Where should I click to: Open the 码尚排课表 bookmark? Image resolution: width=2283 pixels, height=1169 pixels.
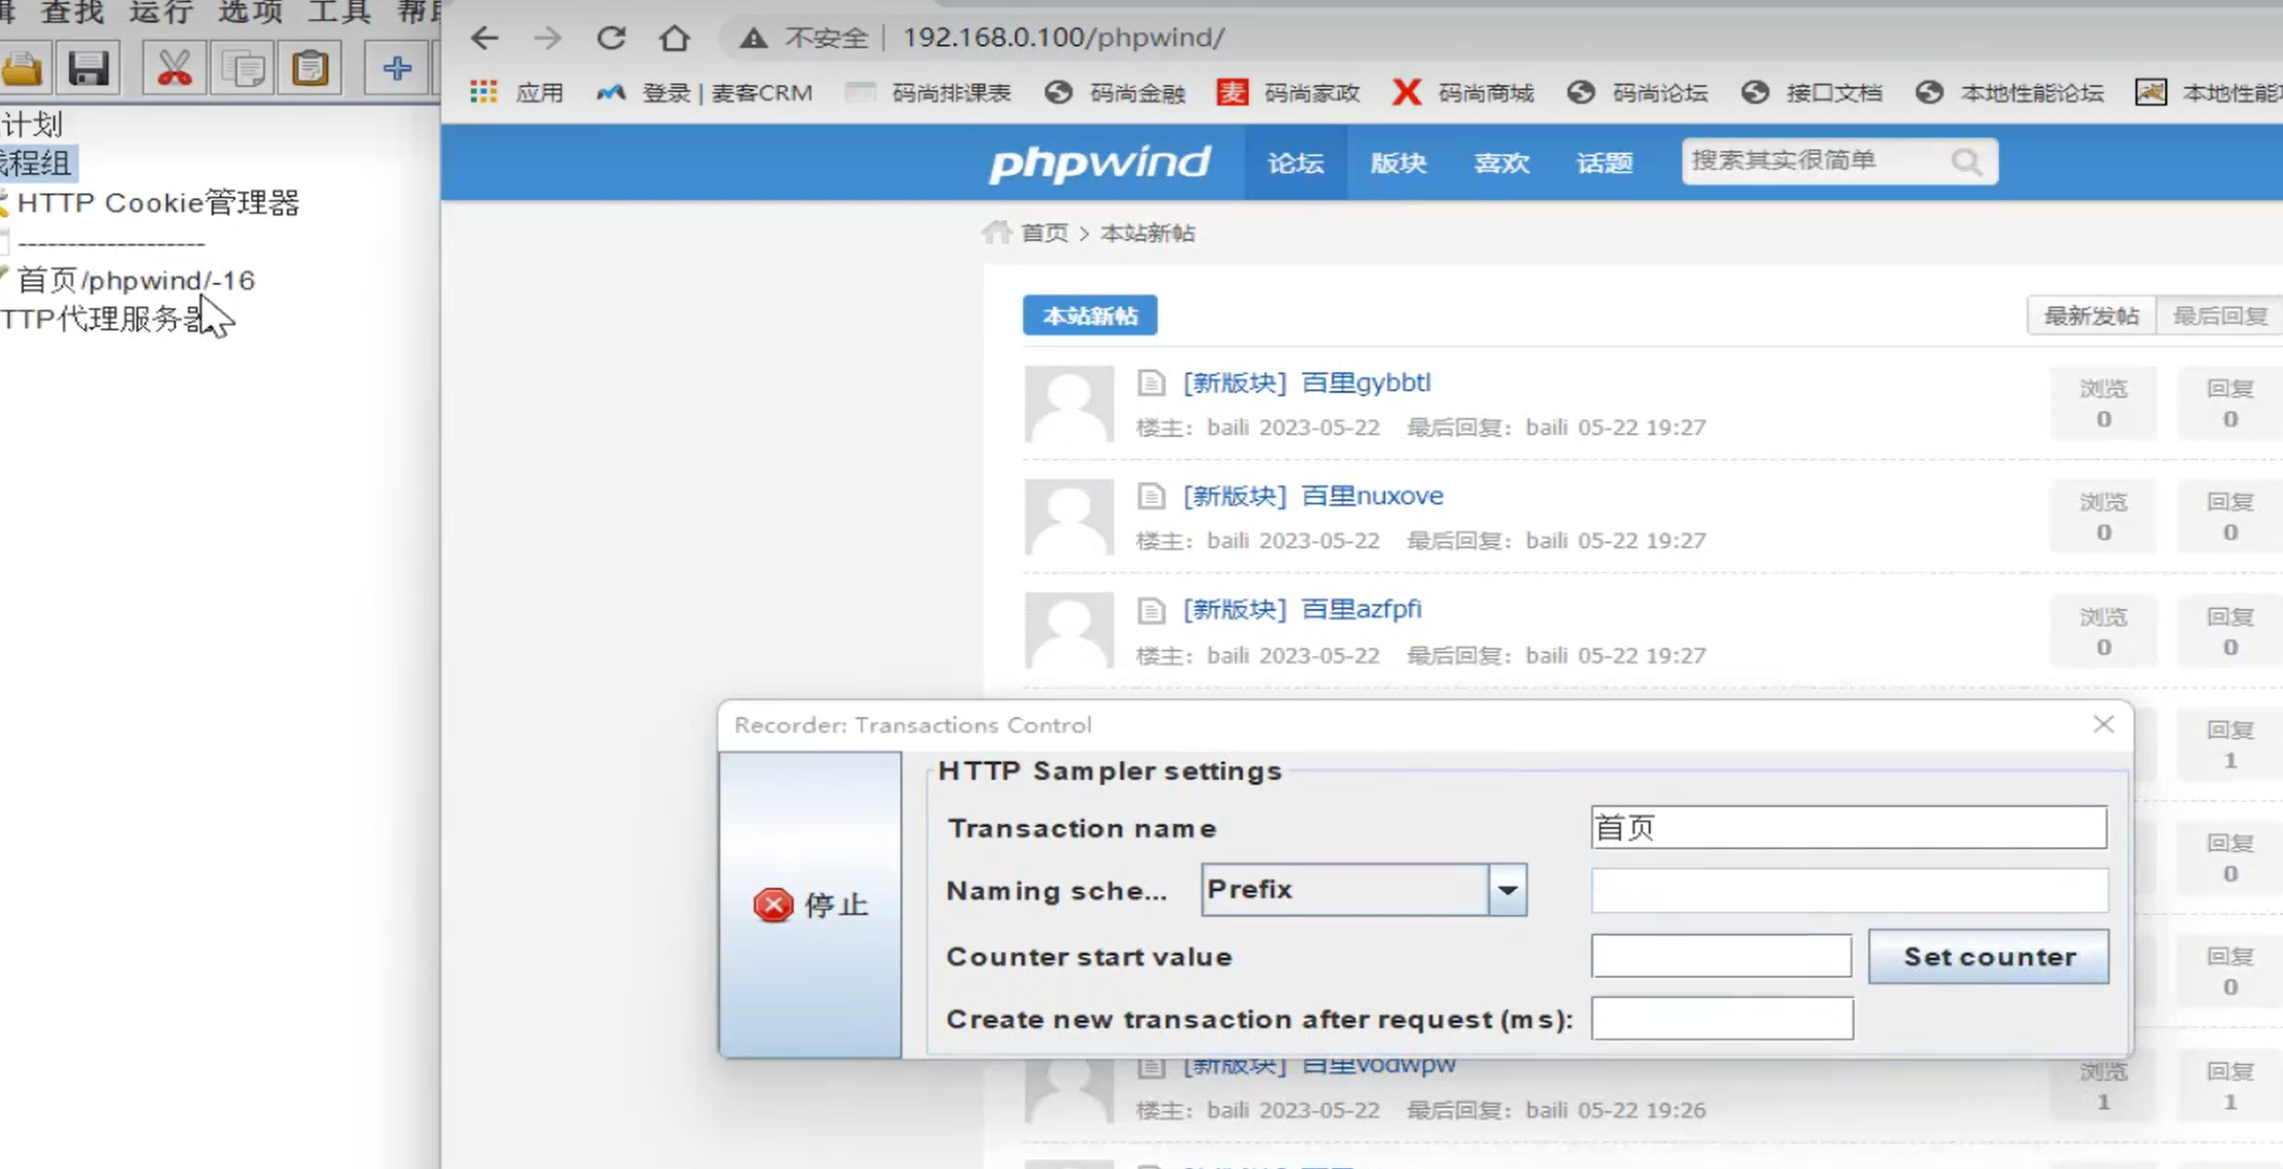pos(928,92)
